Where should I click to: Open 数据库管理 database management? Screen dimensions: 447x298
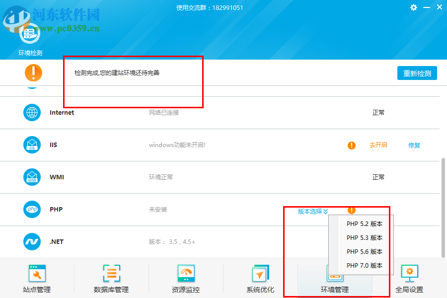click(111, 279)
